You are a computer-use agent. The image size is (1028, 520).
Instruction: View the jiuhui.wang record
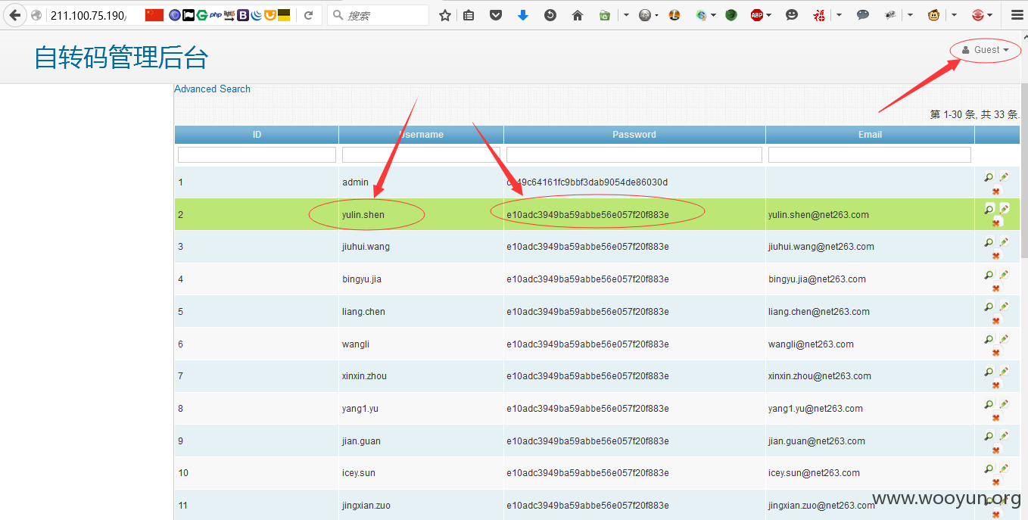coord(989,242)
